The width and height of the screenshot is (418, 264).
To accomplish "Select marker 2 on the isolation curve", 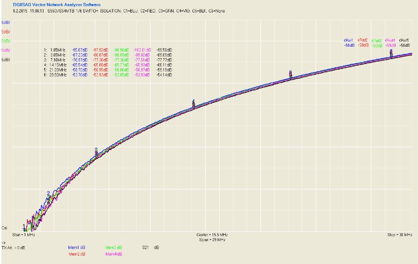I will [x=48, y=193].
